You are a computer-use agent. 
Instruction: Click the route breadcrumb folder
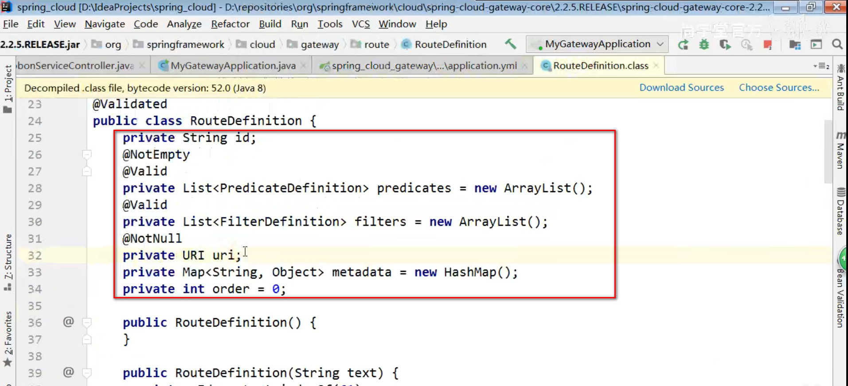click(x=370, y=44)
